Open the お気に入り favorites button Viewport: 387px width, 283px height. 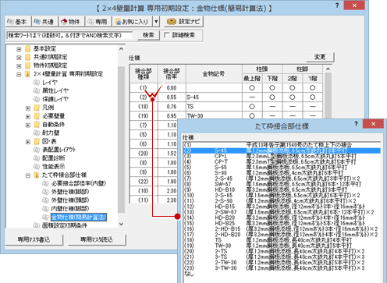[x=133, y=22]
